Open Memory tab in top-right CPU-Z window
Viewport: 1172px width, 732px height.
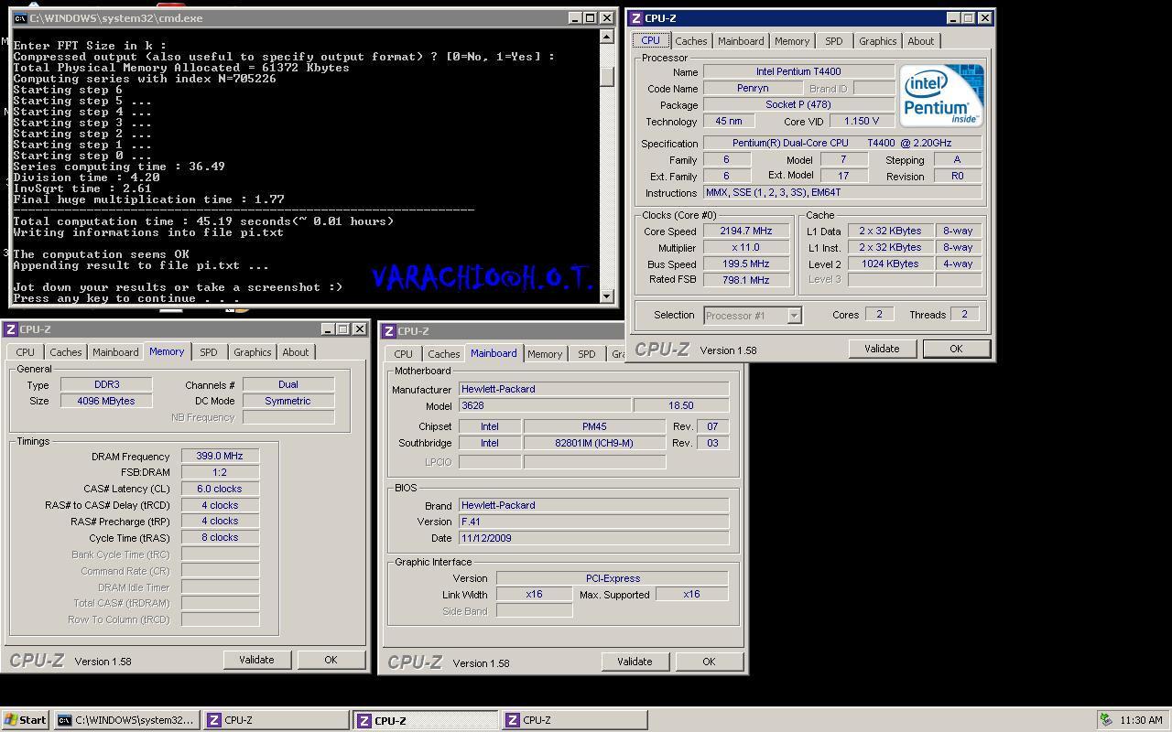point(792,41)
